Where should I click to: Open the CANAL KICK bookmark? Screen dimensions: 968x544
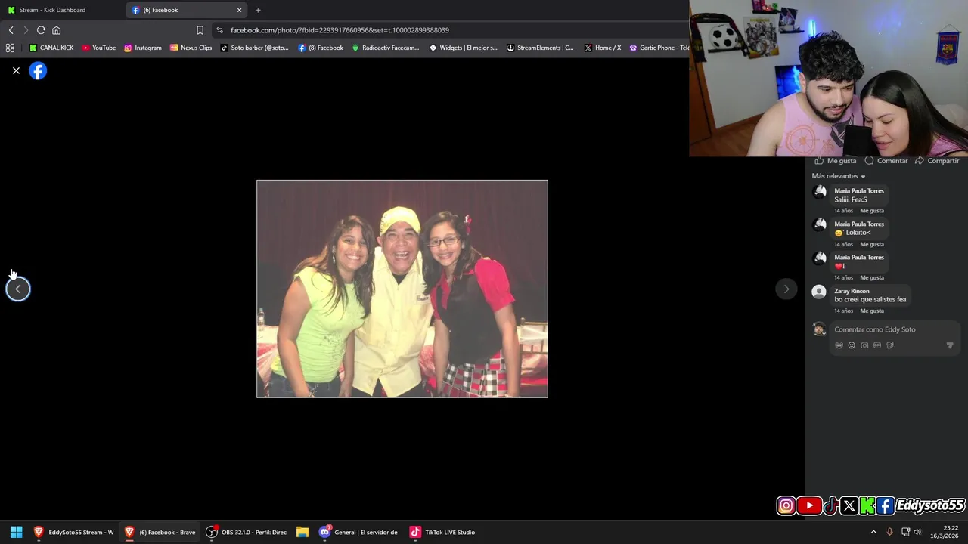(x=51, y=48)
